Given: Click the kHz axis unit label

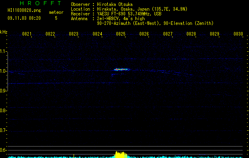Looking at the screenshot, I should point(4,32).
